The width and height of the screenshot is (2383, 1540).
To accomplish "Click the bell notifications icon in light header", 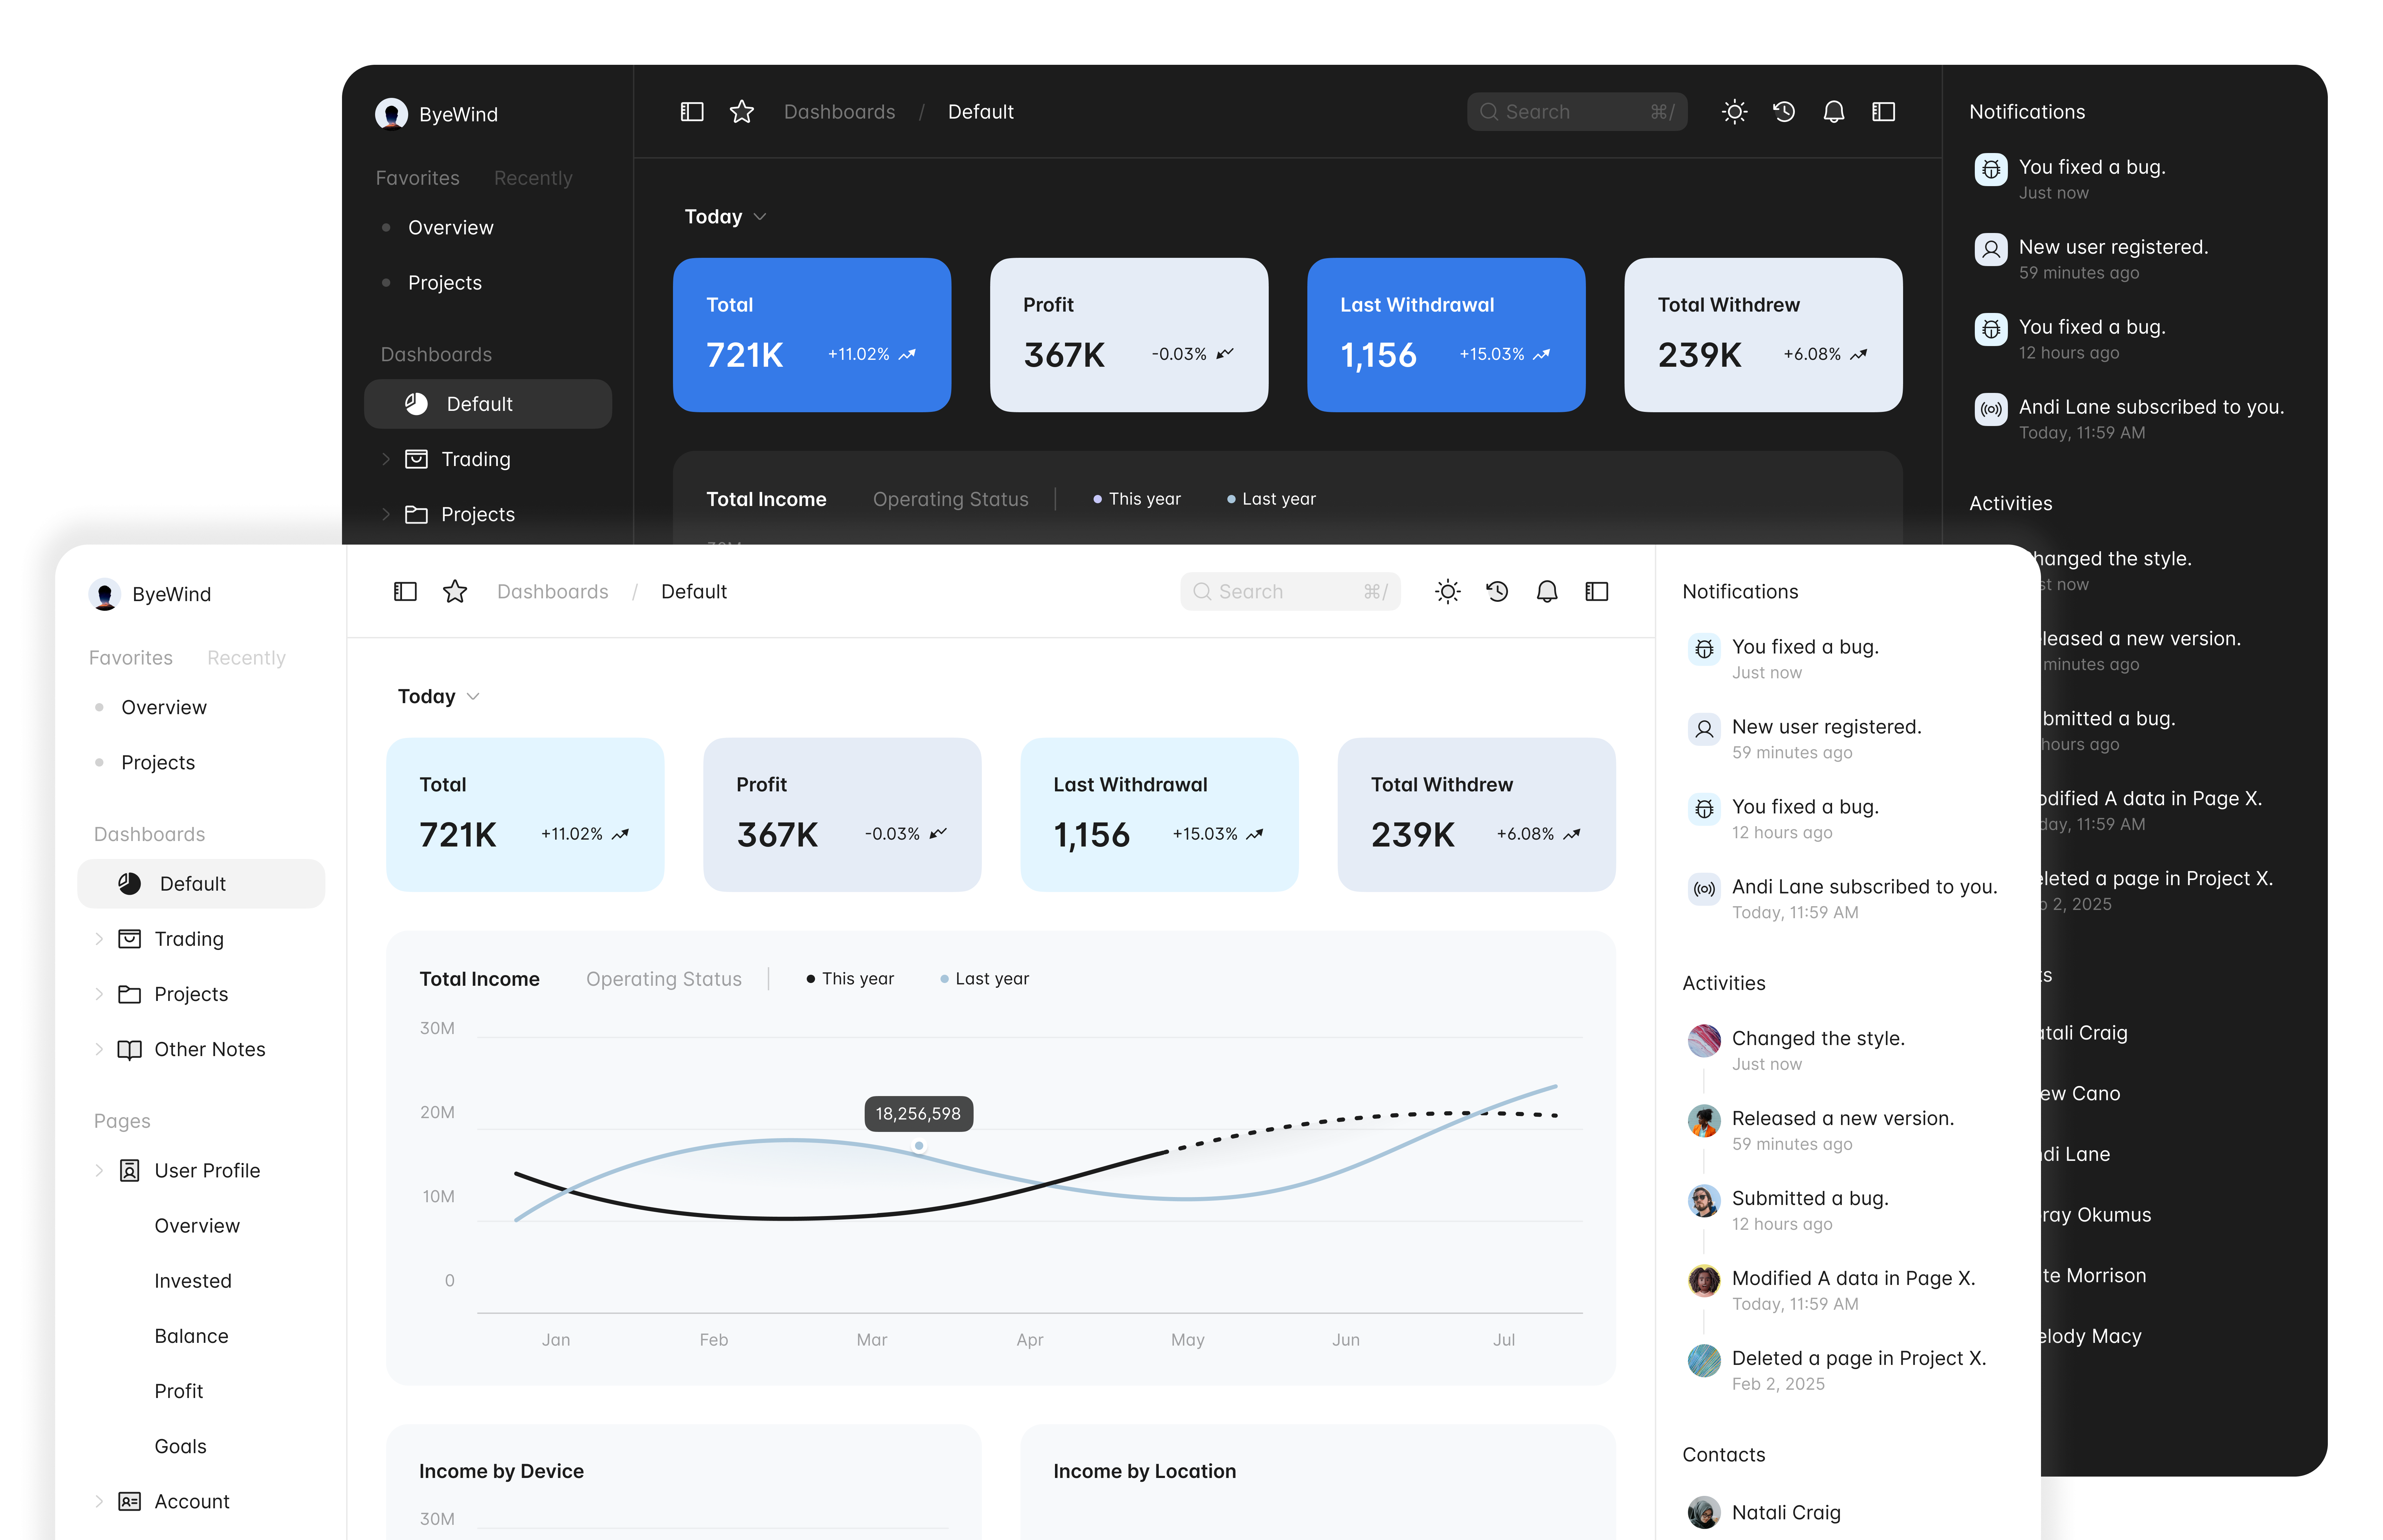I will 1547,591.
